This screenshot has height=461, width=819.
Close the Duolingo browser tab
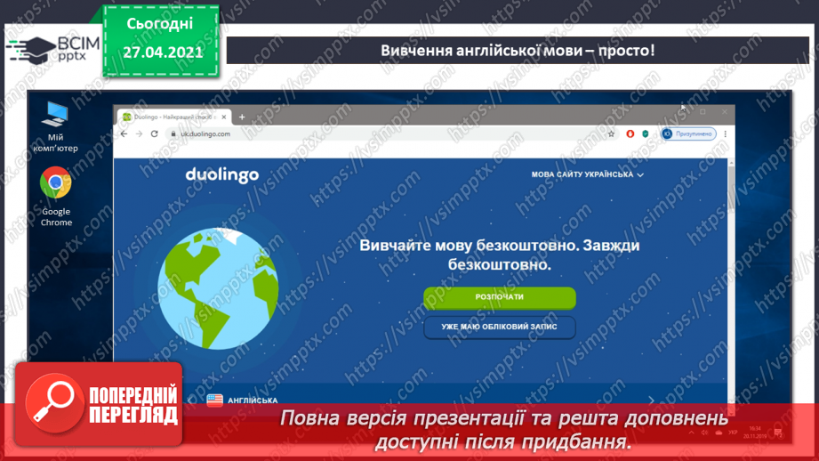[223, 117]
